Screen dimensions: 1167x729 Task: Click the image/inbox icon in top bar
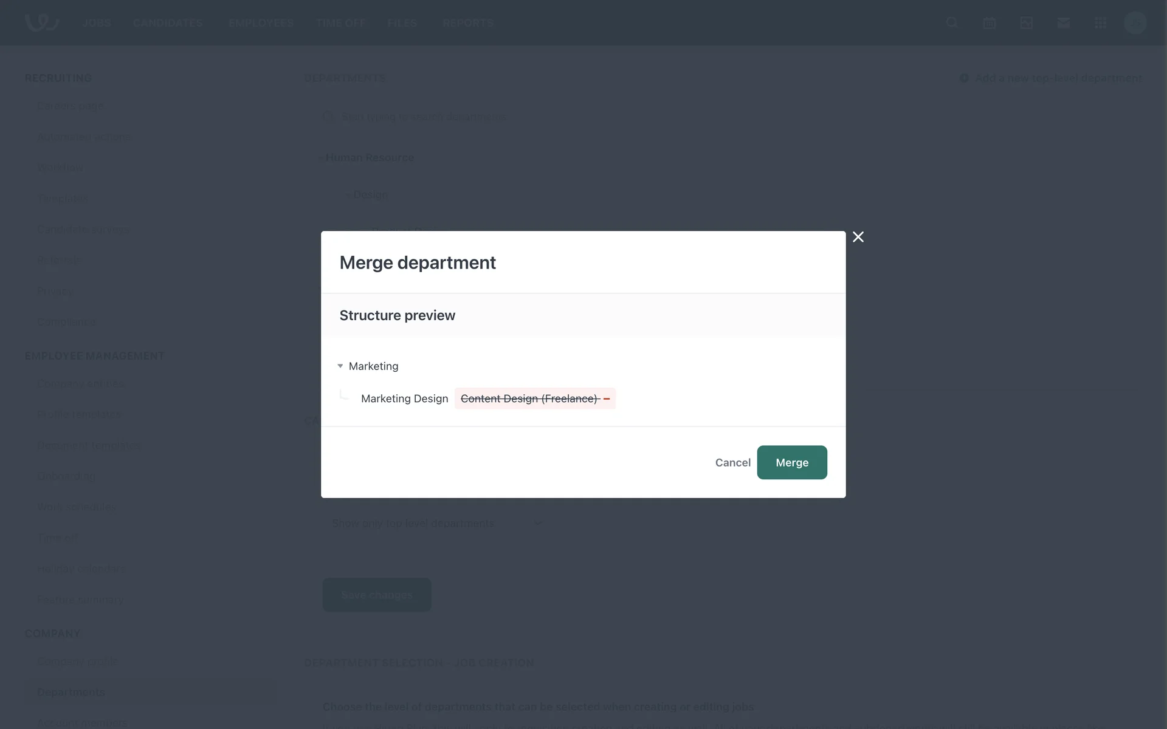[x=1026, y=23]
